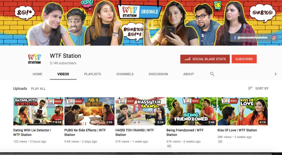Click the Play All link
This screenshot has width=282, height=155.
click(x=38, y=89)
